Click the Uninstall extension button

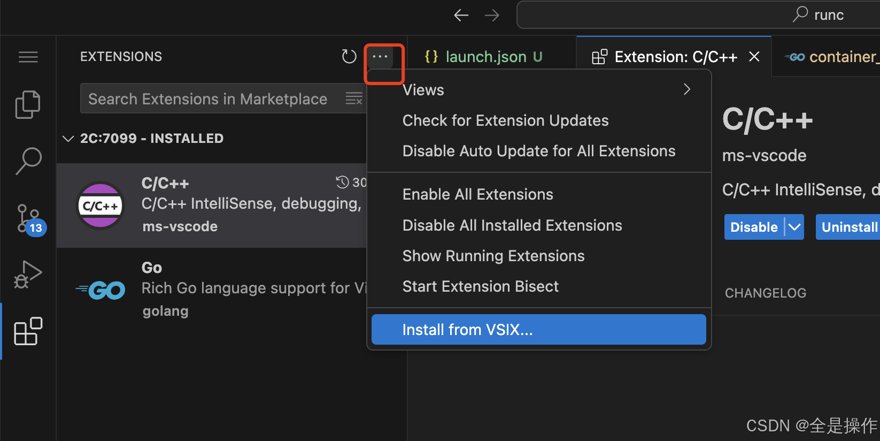coord(848,227)
